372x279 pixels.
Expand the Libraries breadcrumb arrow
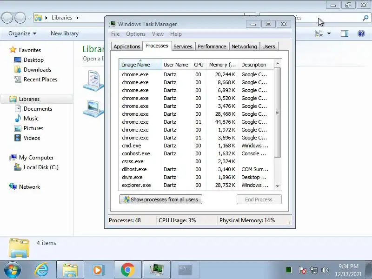78,18
